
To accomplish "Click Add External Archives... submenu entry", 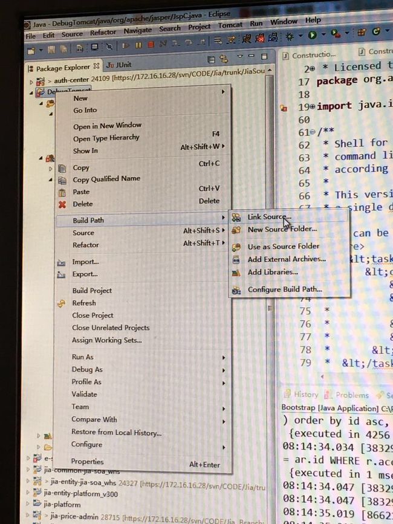I will click(290, 259).
